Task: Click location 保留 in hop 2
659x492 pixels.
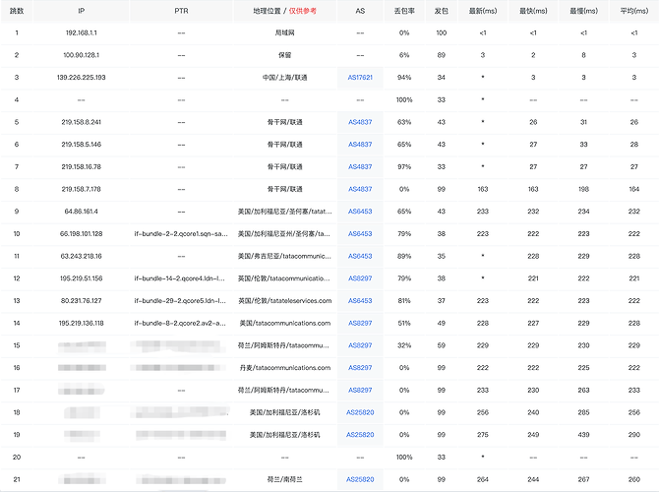Action: [x=284, y=55]
